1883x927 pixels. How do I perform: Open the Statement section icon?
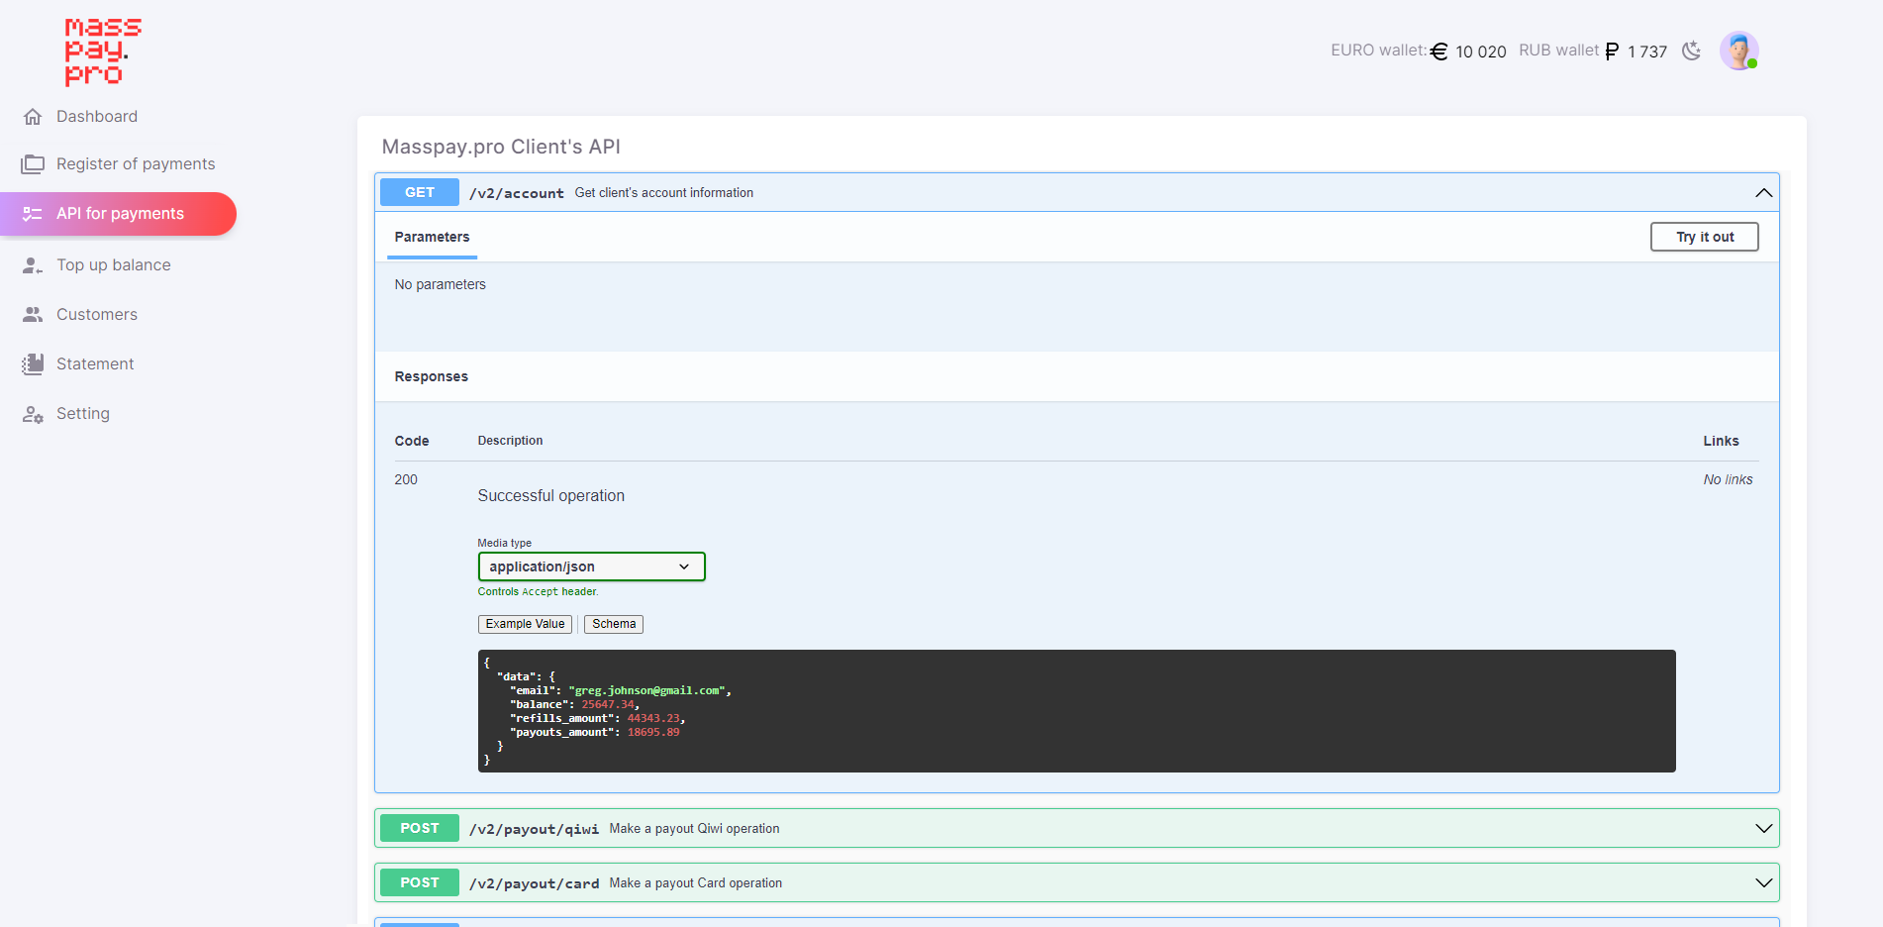point(33,363)
